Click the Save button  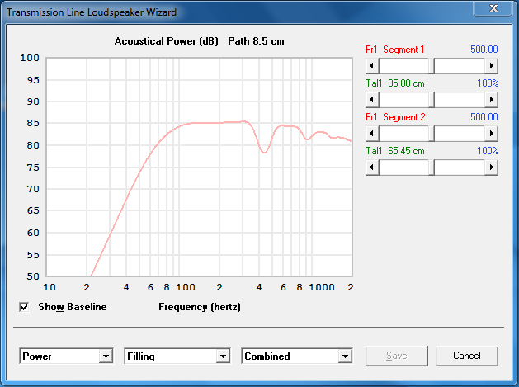[x=397, y=356]
